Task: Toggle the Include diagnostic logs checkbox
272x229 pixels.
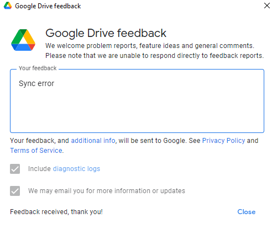Action: point(15,169)
